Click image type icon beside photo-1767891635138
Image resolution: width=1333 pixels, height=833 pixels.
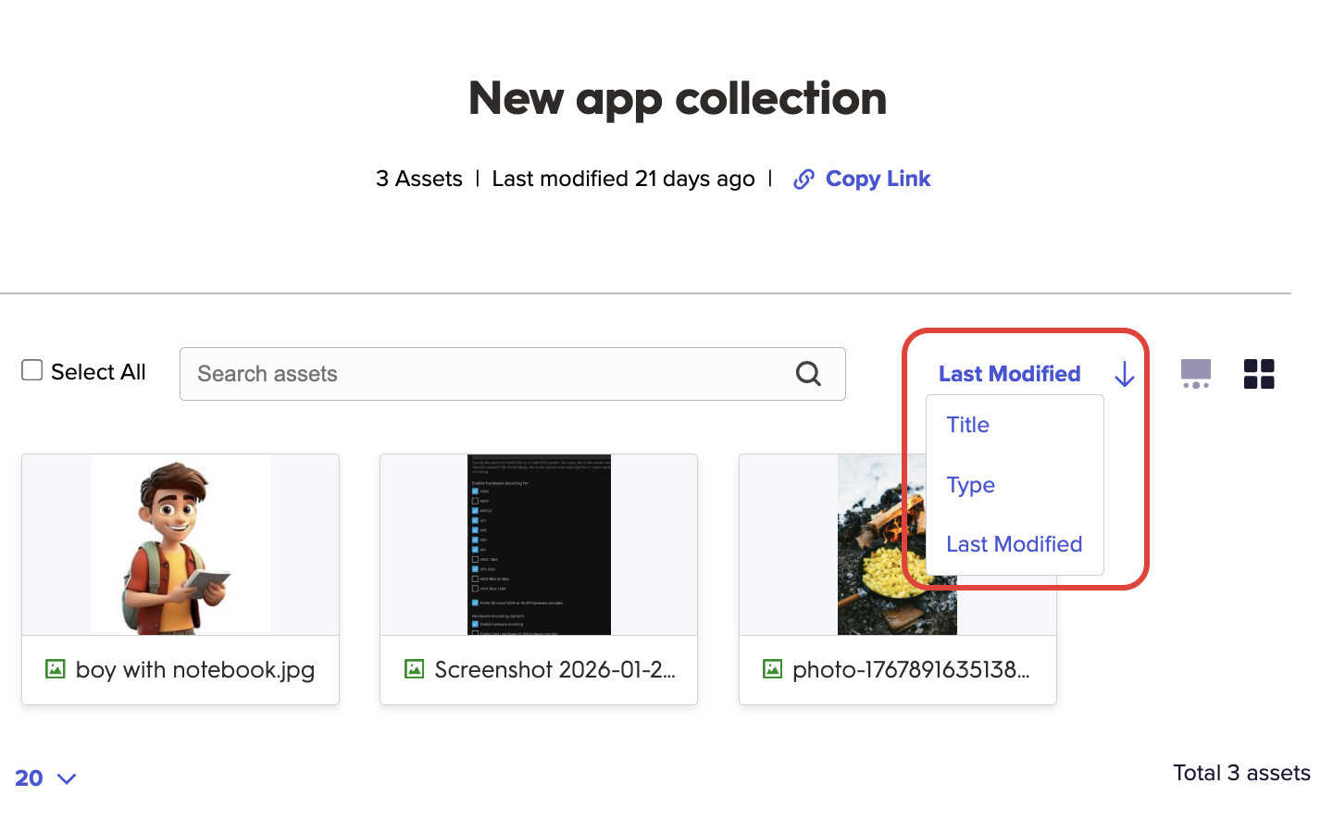pos(772,669)
